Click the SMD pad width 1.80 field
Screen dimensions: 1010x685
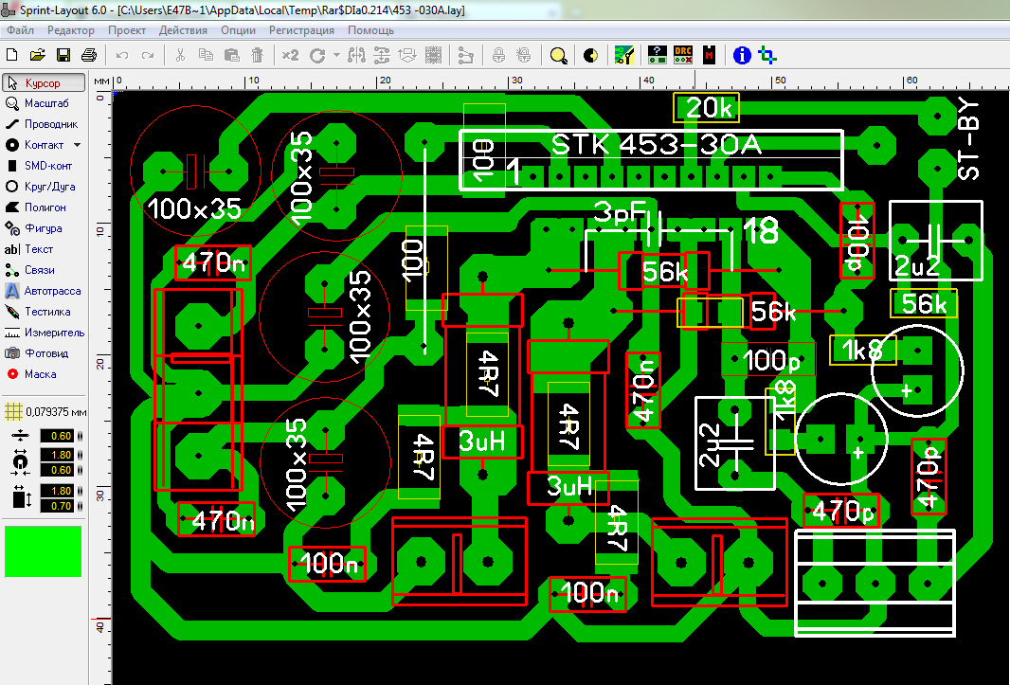(x=61, y=491)
